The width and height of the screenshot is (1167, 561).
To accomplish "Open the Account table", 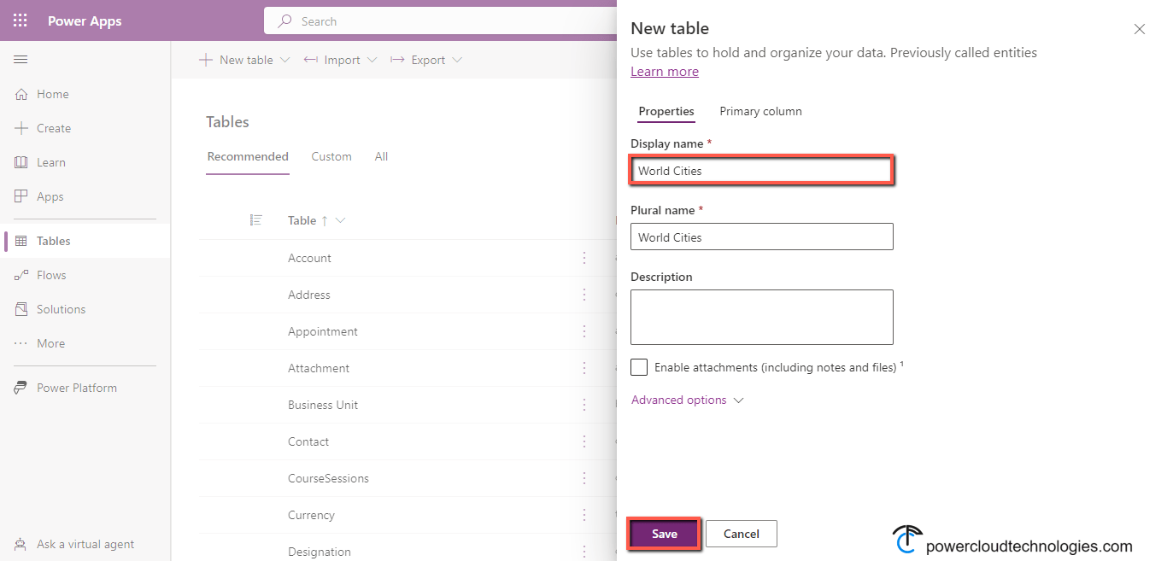I will 309,258.
